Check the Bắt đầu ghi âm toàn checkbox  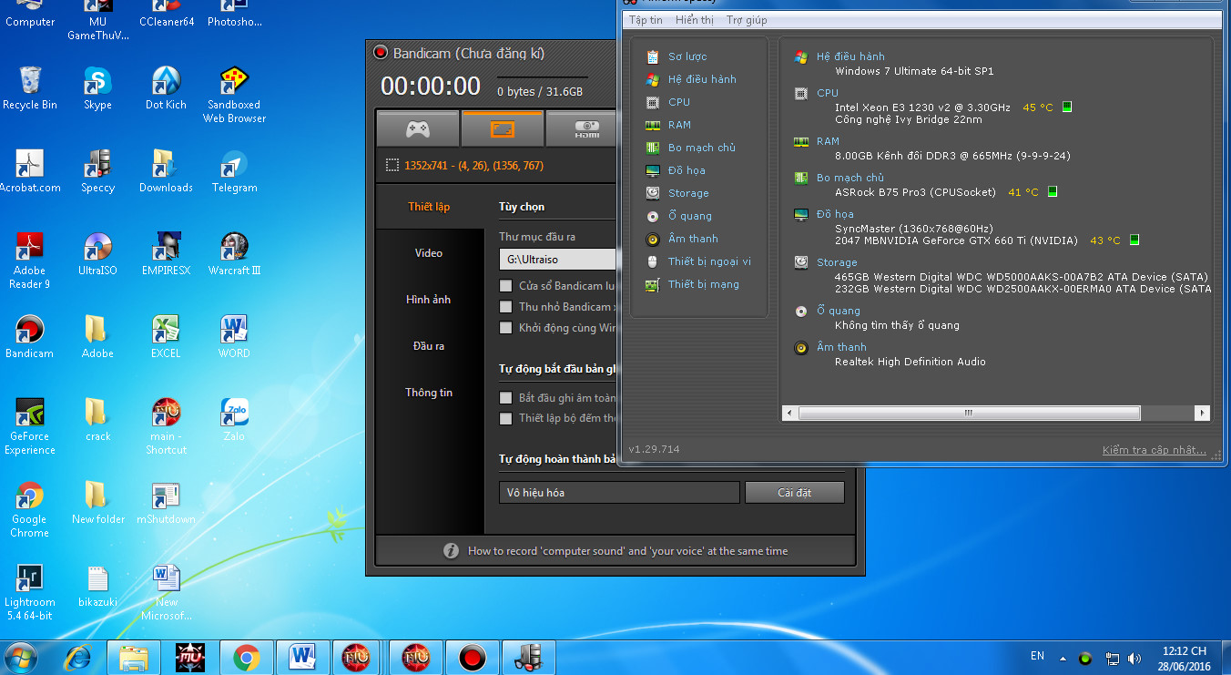tap(506, 398)
